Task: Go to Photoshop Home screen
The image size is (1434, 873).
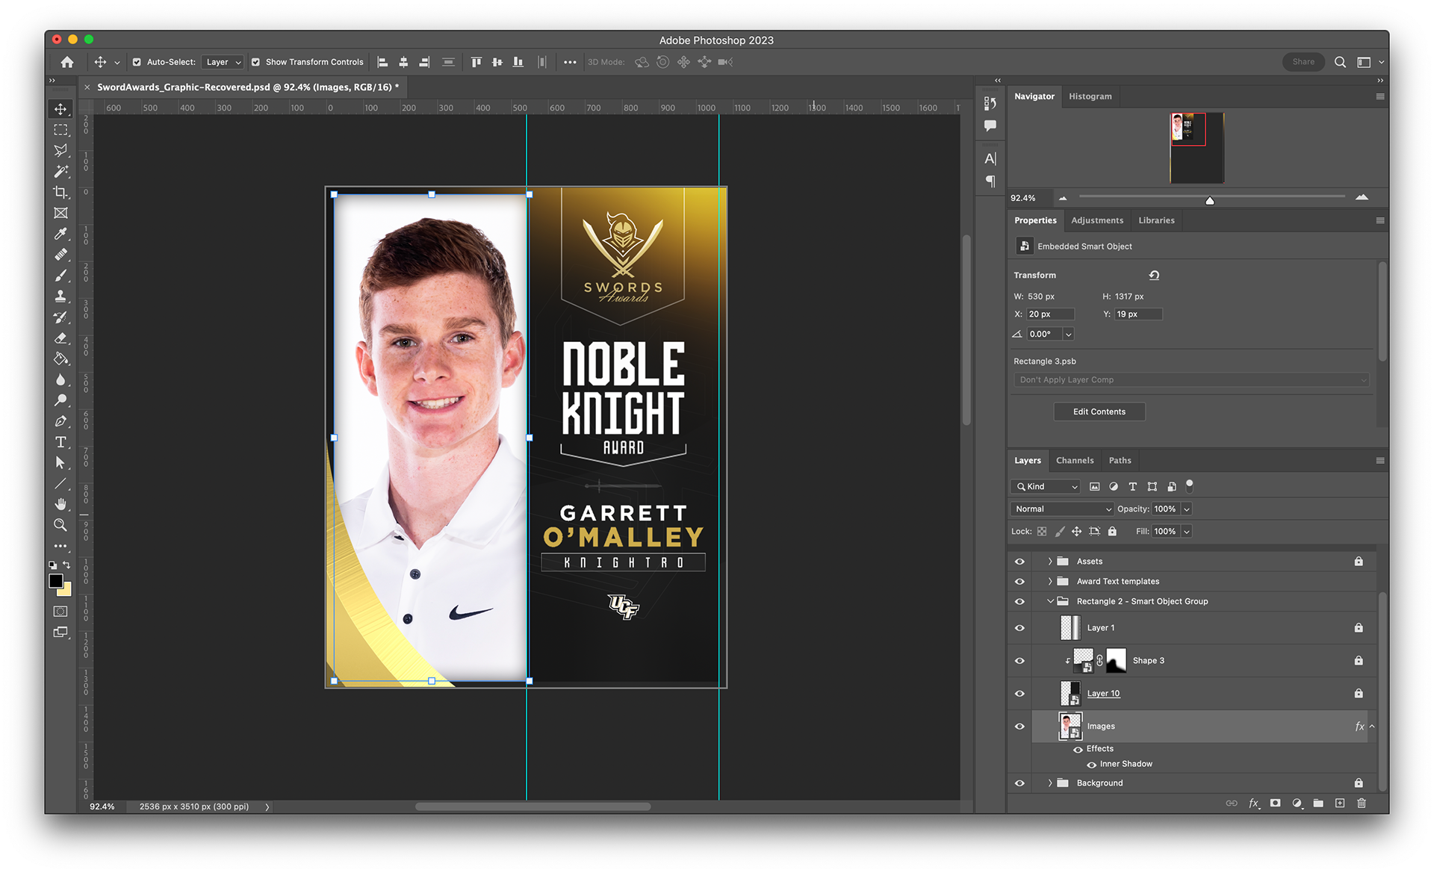Action: pyautogui.click(x=67, y=62)
